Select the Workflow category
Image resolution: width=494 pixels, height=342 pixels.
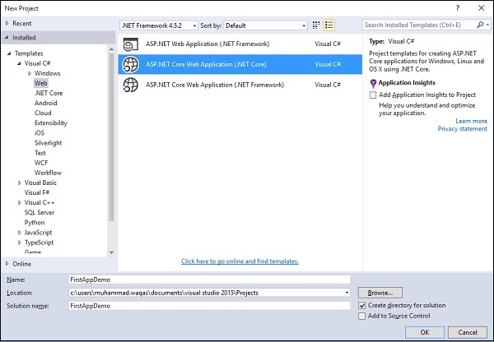click(48, 173)
